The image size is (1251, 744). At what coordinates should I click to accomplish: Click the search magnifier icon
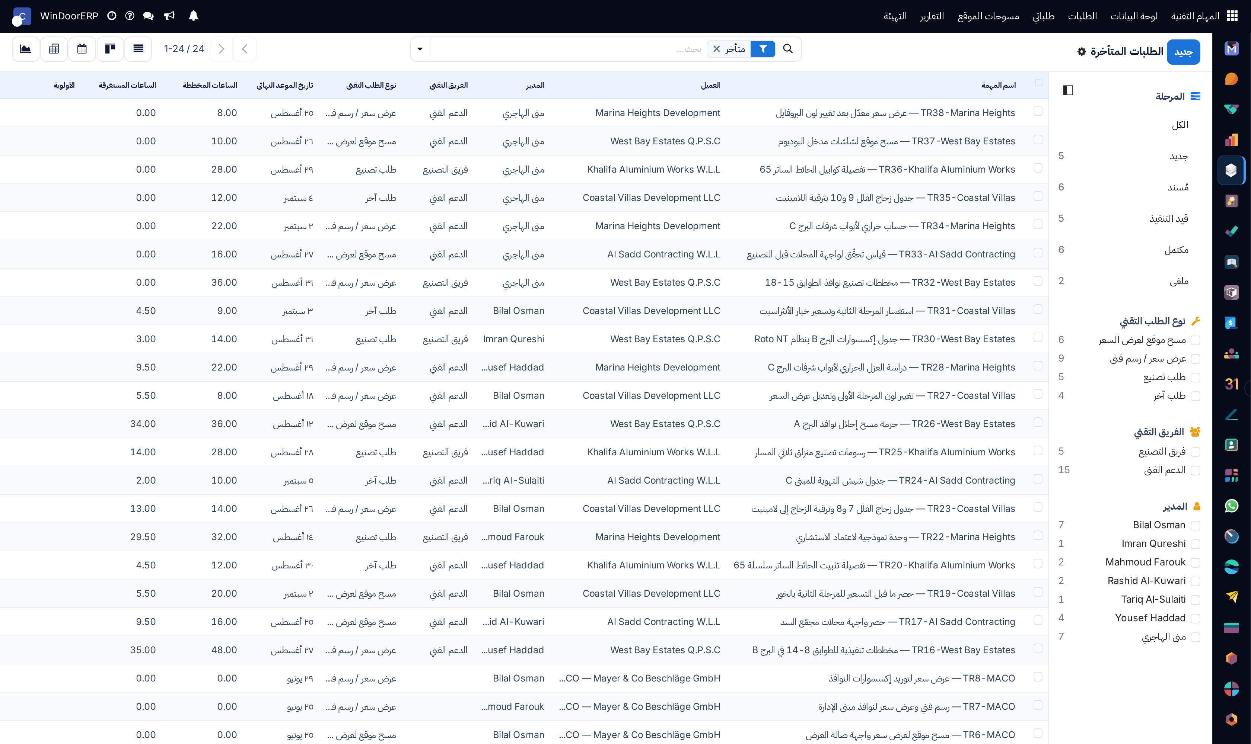click(788, 49)
